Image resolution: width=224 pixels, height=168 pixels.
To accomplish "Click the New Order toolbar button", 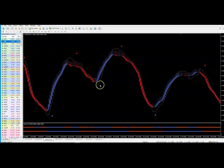I will coord(34,28).
